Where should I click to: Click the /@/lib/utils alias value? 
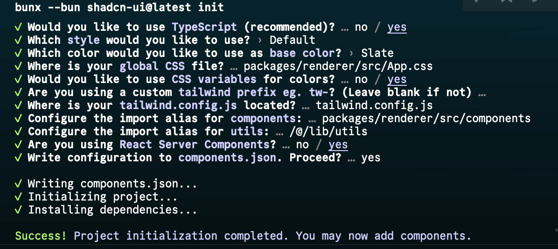point(328,132)
